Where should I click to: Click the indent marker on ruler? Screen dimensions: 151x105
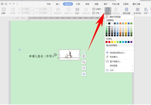[29, 18]
